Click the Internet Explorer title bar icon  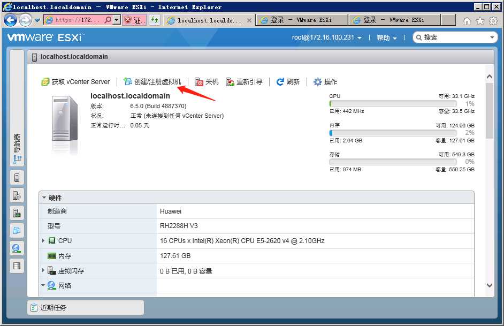tap(7, 7)
